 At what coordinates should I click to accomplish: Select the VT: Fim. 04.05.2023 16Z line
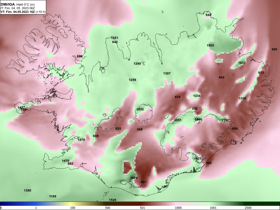(23, 12)
